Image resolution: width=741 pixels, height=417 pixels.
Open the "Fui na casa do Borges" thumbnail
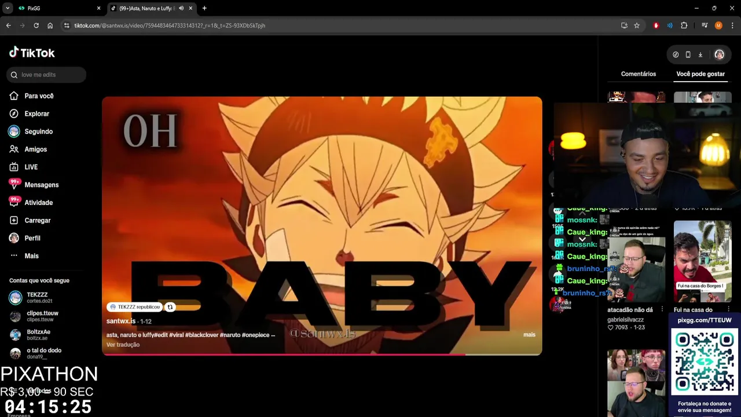coord(702,262)
